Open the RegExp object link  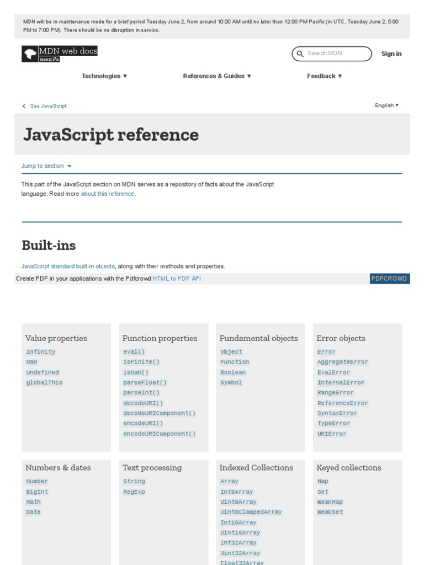tap(134, 492)
